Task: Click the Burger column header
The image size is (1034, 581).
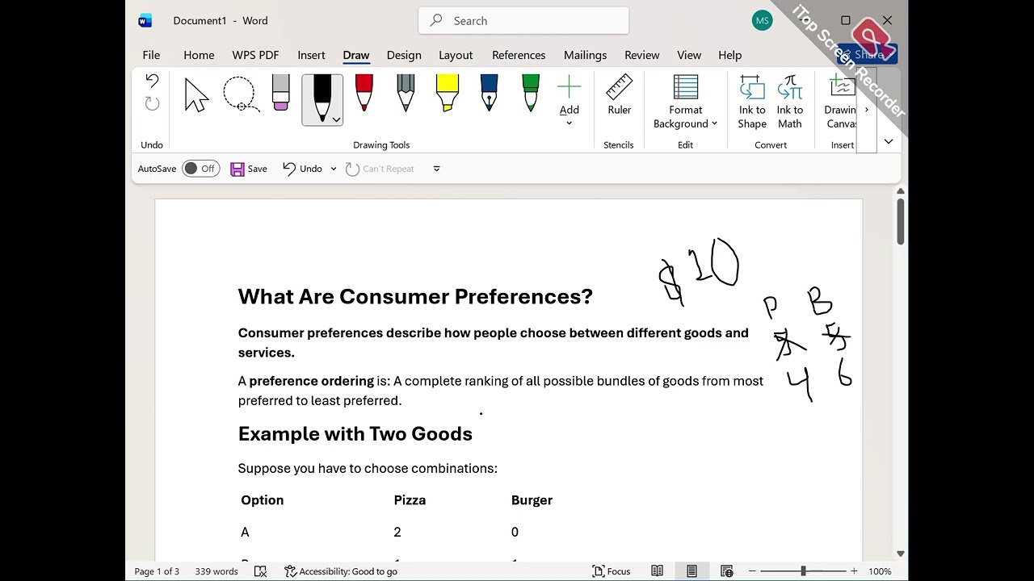Action: pyautogui.click(x=532, y=500)
